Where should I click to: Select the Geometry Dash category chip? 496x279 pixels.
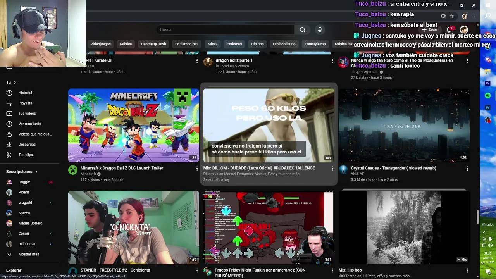point(153,44)
